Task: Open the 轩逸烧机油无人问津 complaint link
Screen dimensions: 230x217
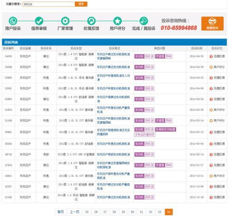Action: tap(113, 77)
